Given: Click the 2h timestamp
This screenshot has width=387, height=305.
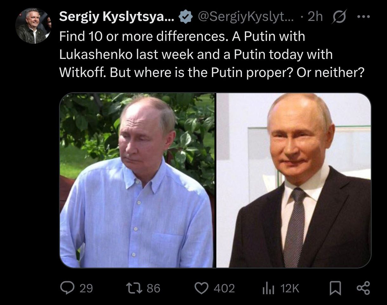Looking at the screenshot, I should pos(315,17).
